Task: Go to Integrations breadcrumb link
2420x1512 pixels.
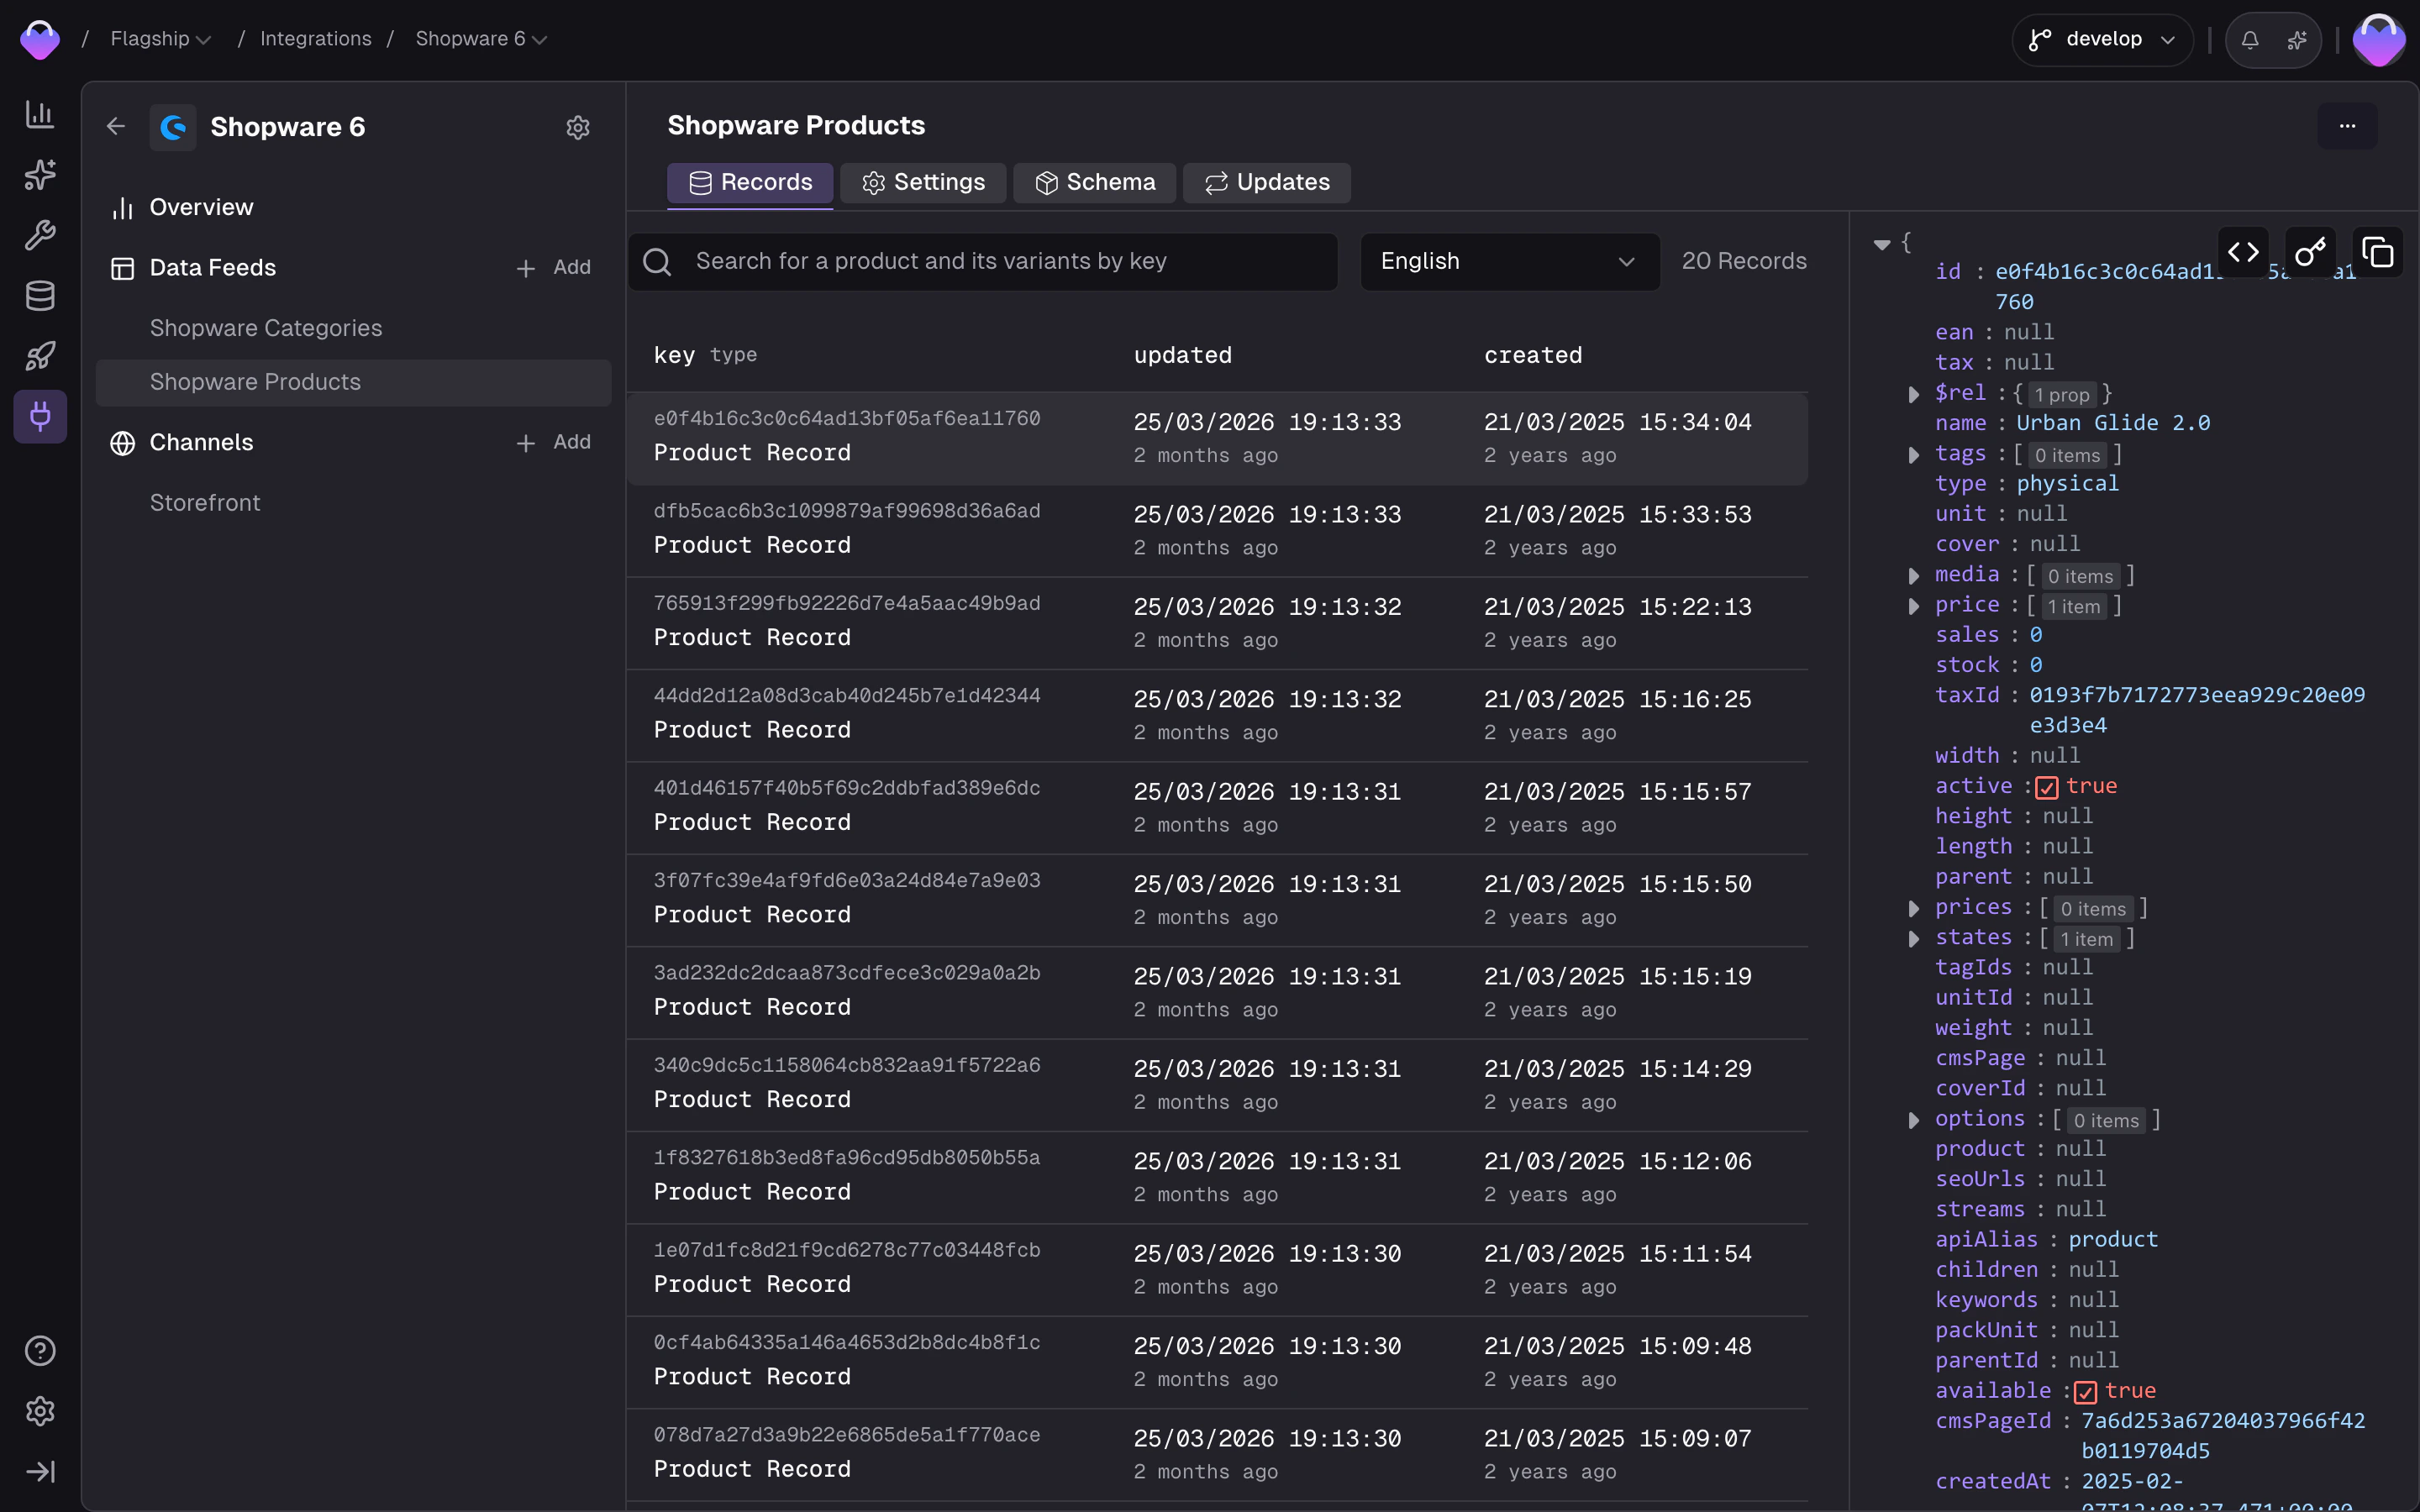Action: click(x=315, y=39)
